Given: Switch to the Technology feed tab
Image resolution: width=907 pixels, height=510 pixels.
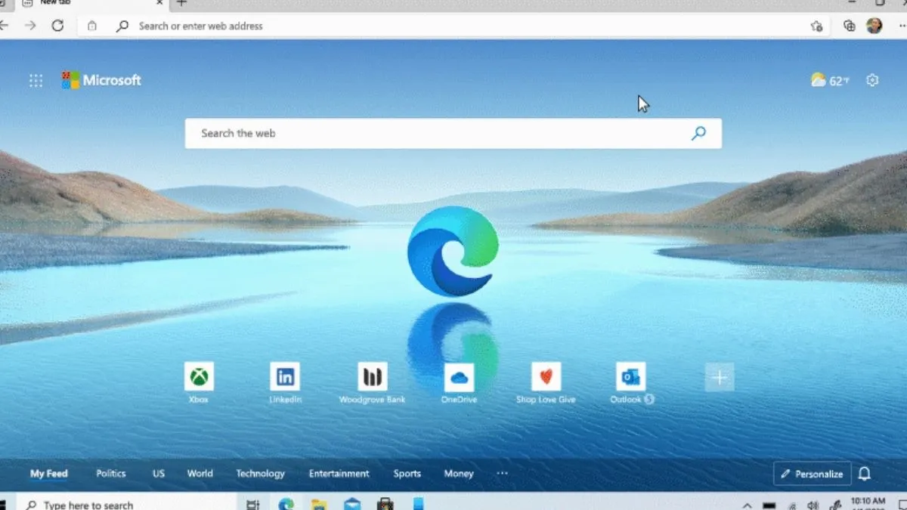Looking at the screenshot, I should click(260, 474).
